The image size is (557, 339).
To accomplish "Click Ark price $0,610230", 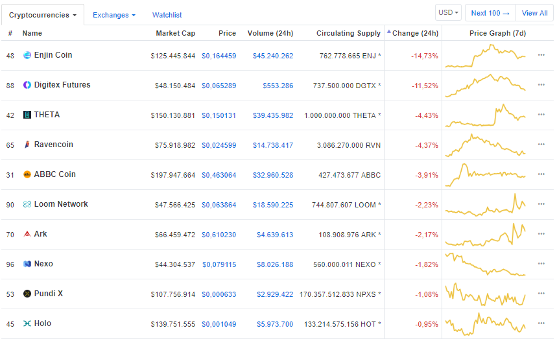I will coord(219,235).
